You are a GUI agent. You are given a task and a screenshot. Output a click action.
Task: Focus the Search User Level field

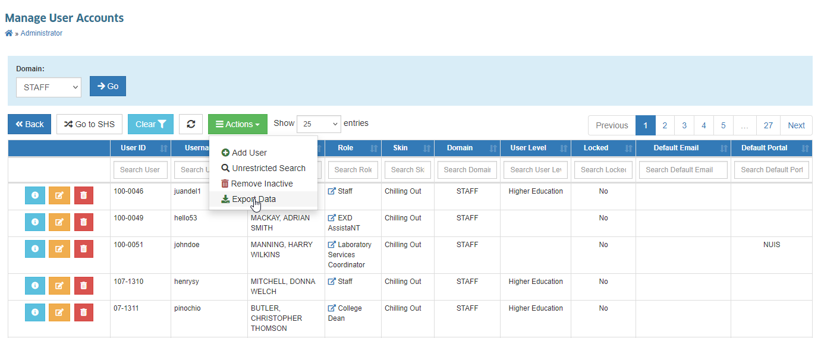pyautogui.click(x=536, y=170)
